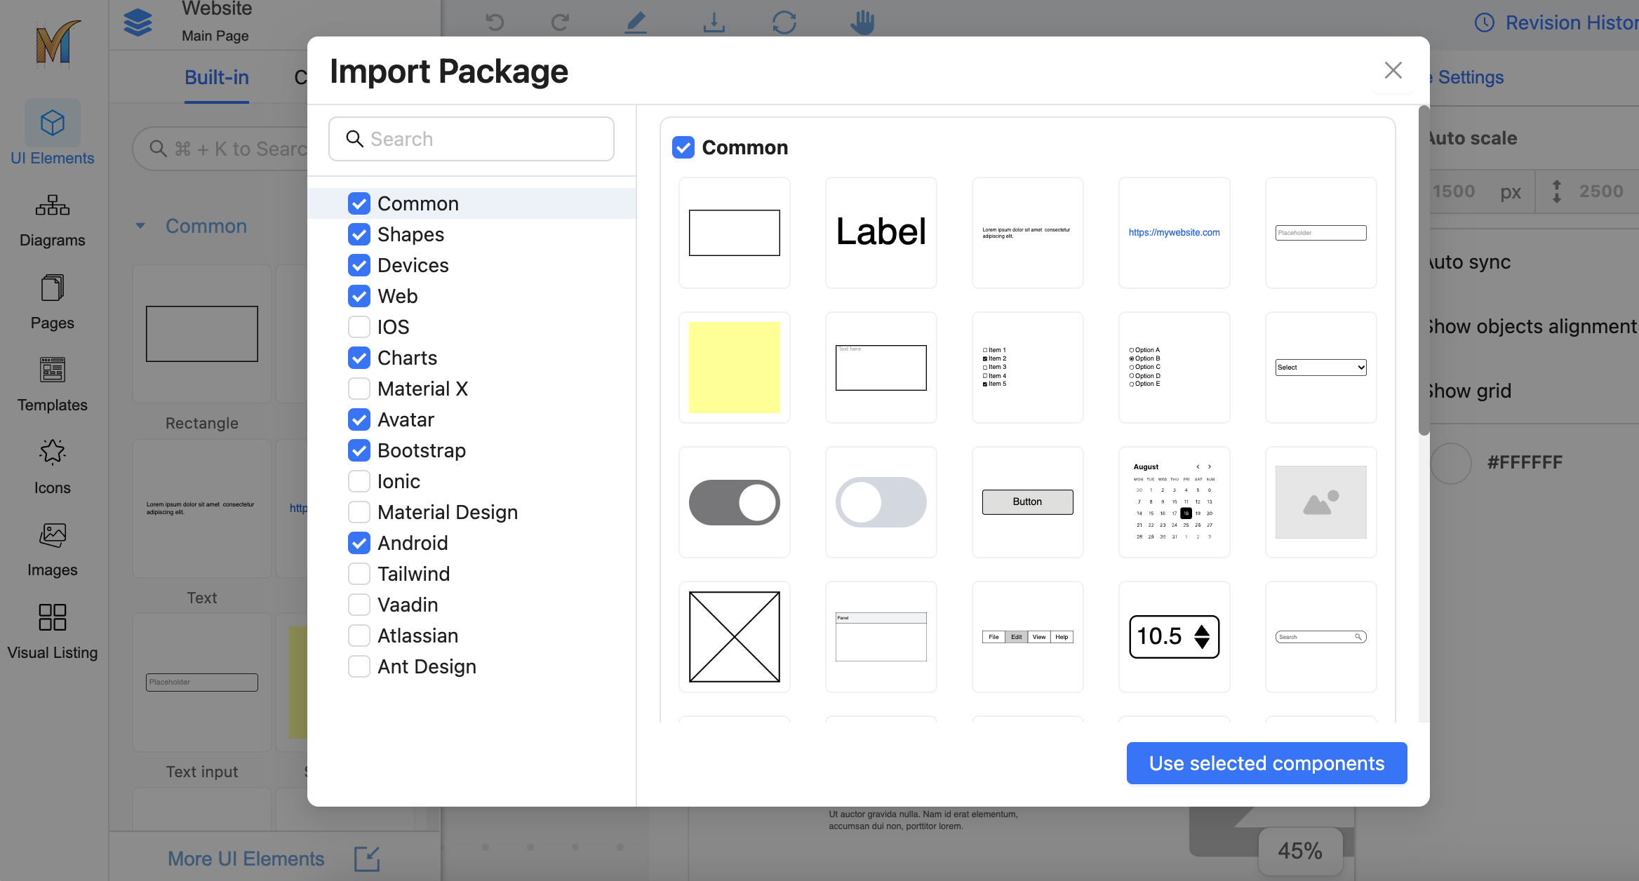
Task: Open More UI Elements external arrow
Action: click(366, 859)
